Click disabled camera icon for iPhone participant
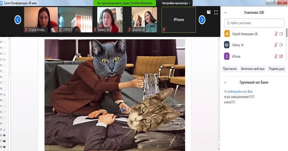Viewport: 288px width, 151px height. click(x=281, y=56)
